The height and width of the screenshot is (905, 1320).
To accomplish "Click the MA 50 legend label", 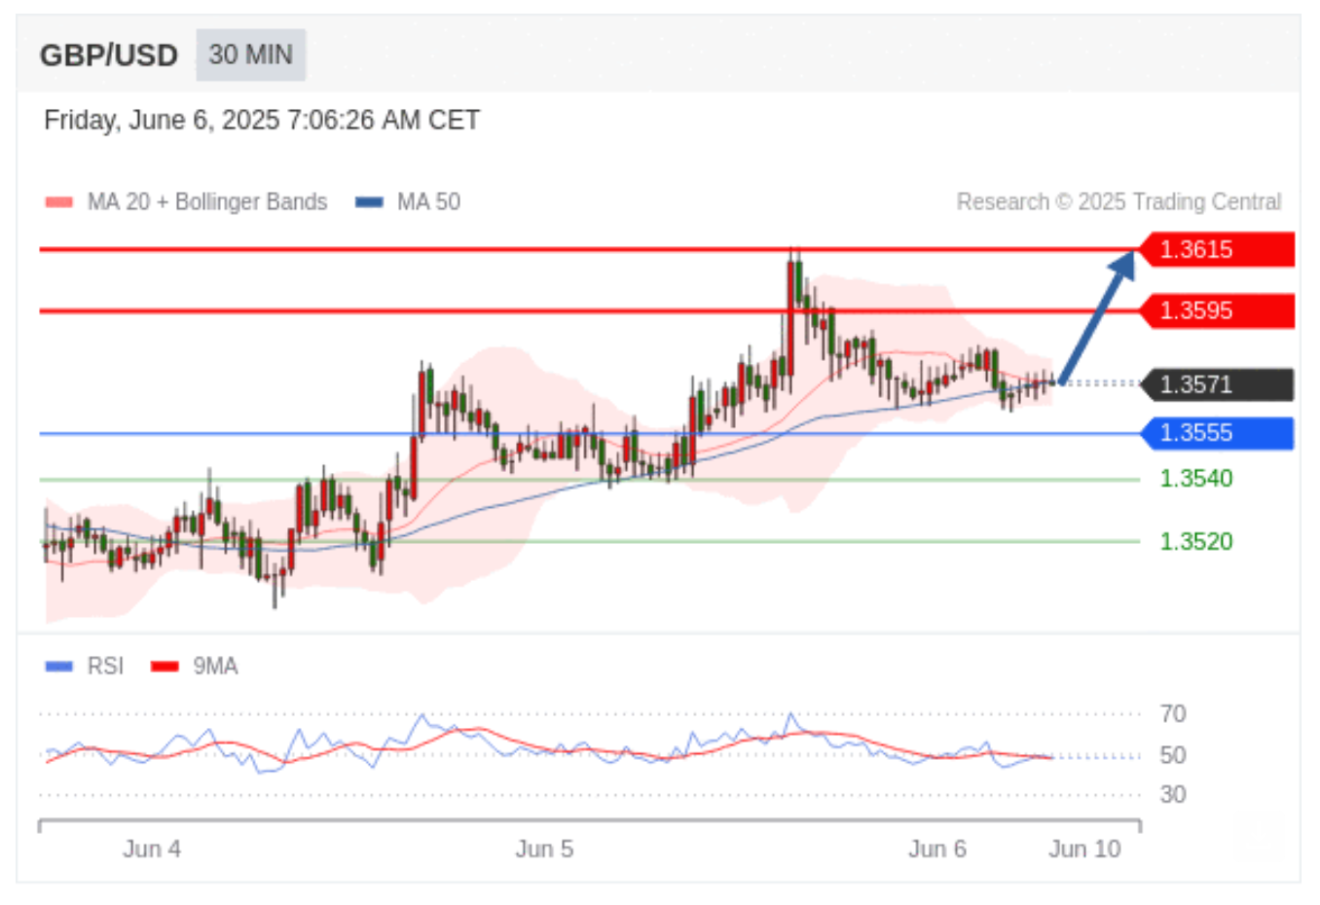I will 428,201.
